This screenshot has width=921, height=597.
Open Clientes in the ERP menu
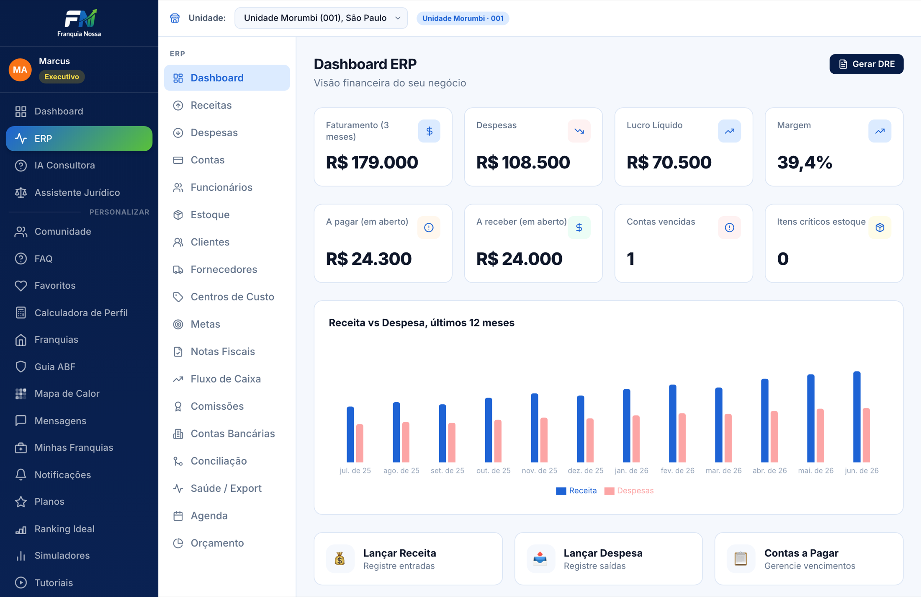click(227, 242)
